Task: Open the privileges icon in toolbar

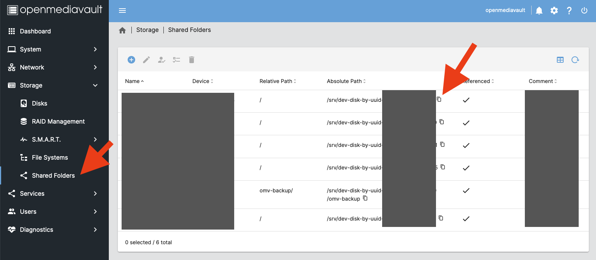Action: (162, 60)
